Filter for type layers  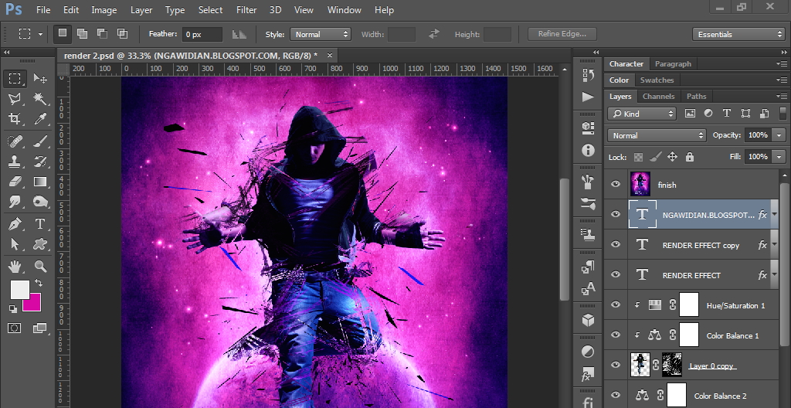coord(726,114)
